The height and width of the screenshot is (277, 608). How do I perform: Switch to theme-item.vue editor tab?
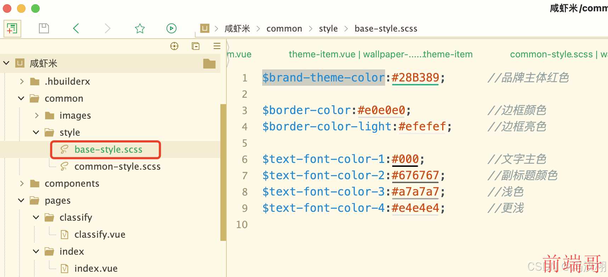tap(381, 54)
